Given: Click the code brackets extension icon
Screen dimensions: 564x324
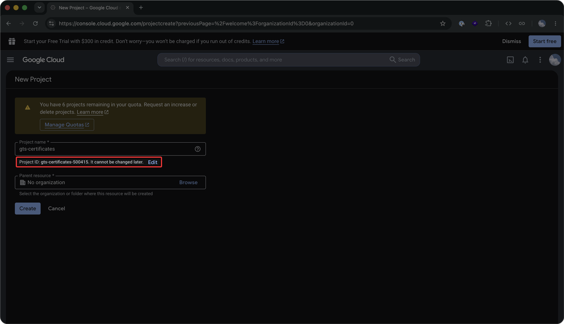Looking at the screenshot, I should click(x=508, y=23).
